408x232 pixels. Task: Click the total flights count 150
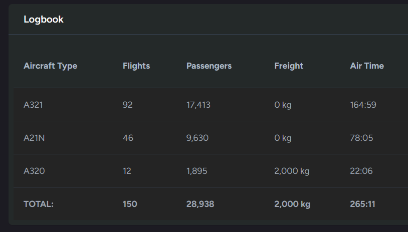pyautogui.click(x=130, y=204)
